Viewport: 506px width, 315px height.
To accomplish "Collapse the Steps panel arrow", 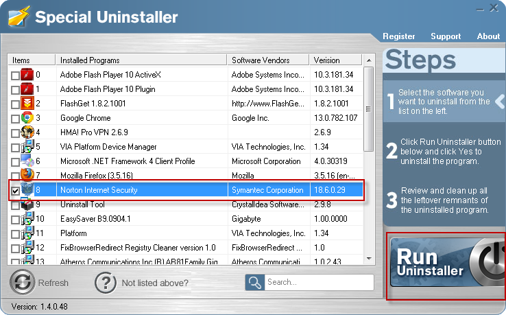I will point(500,102).
